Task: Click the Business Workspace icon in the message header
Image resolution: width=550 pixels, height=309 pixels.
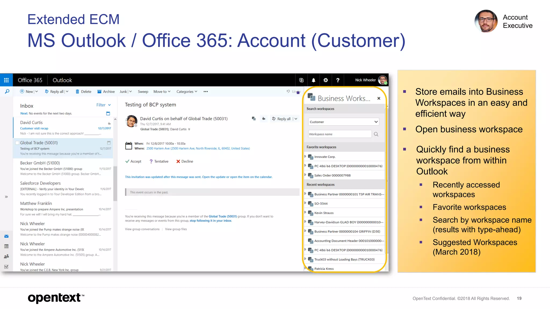Action: [254, 119]
